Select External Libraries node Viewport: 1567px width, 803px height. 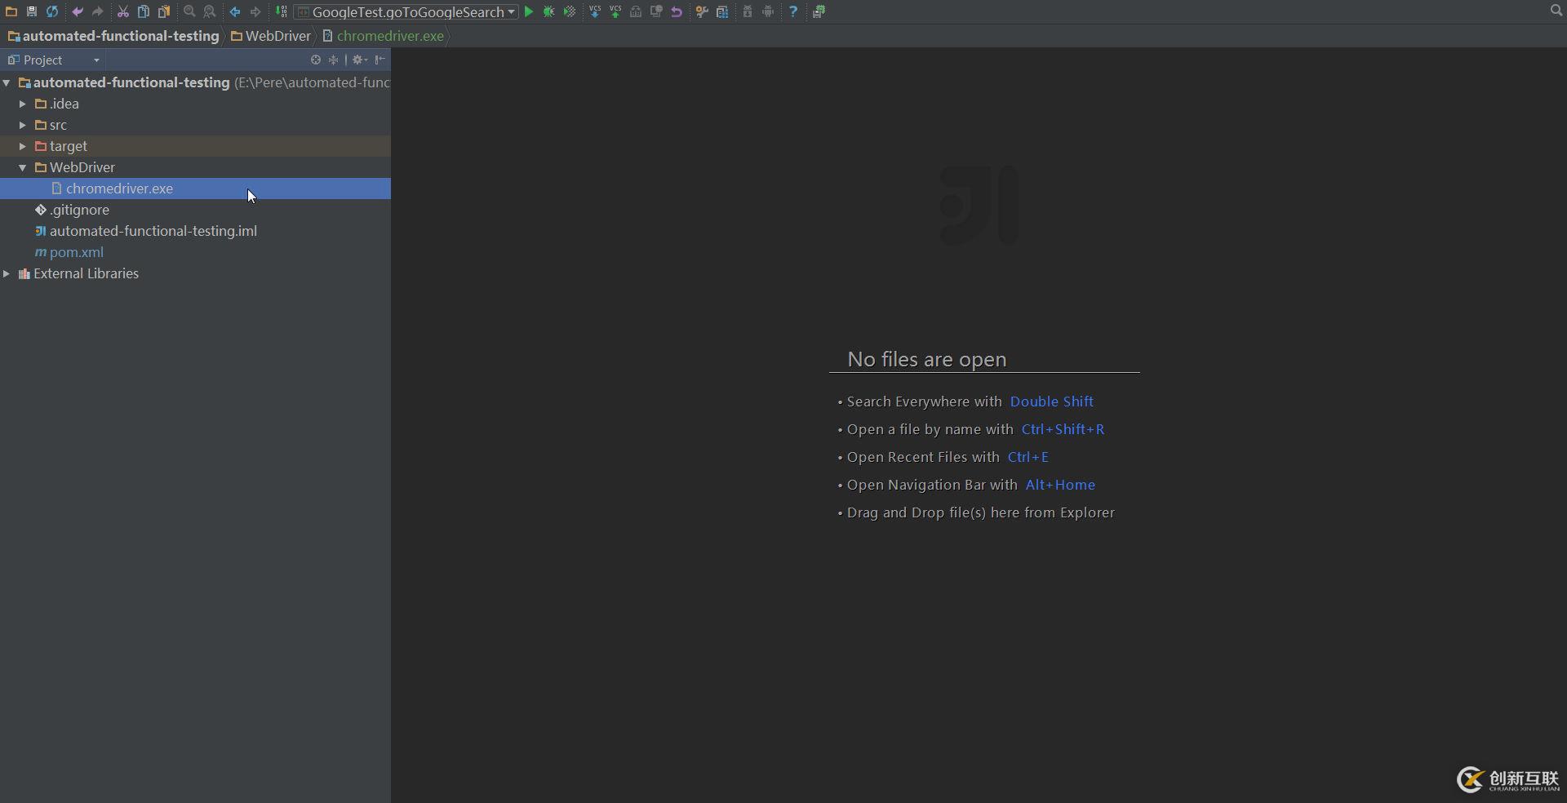pyautogui.click(x=78, y=273)
